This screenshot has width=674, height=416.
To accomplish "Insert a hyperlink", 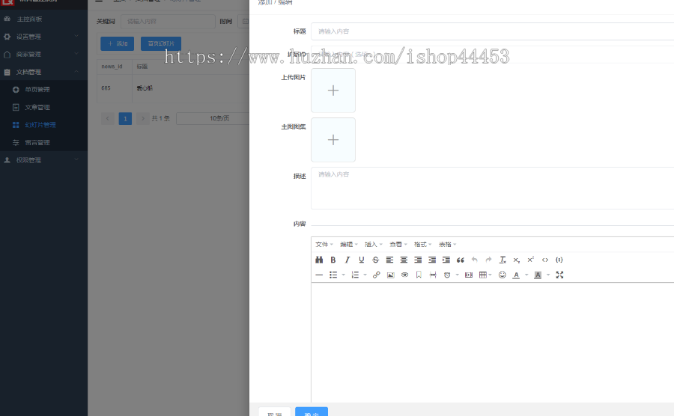I will tap(377, 275).
